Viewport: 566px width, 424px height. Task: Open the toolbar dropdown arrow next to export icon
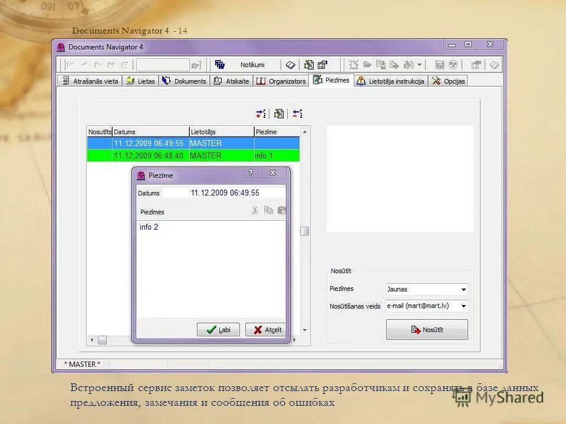point(419,65)
